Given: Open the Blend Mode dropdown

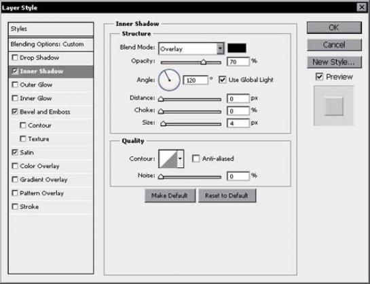Looking at the screenshot, I should 191,49.
